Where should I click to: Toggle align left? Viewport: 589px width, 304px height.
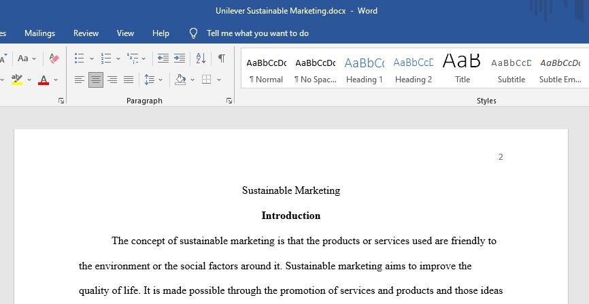(x=80, y=80)
